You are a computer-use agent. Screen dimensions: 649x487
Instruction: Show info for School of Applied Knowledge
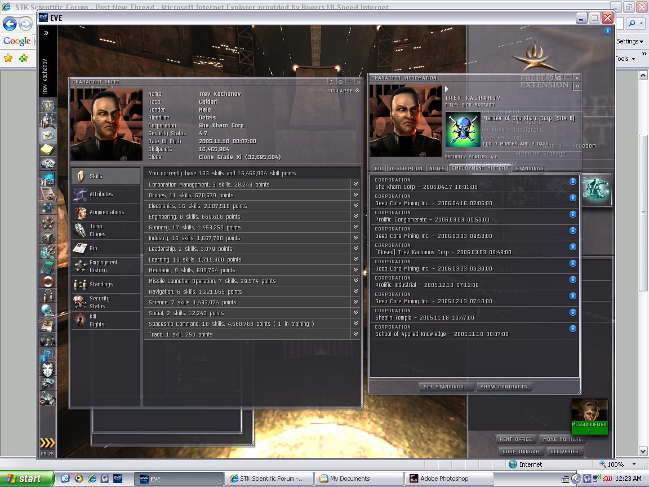573,329
